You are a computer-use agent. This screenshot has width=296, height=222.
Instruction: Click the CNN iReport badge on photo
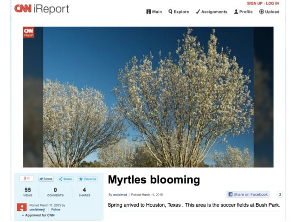tap(29, 32)
